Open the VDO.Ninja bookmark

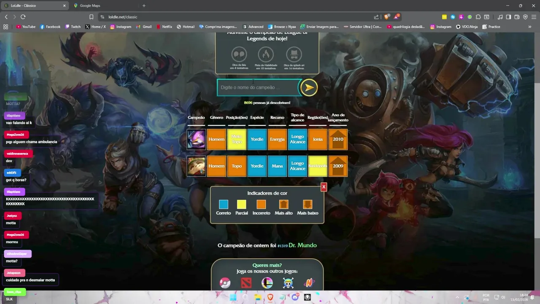coord(467,27)
